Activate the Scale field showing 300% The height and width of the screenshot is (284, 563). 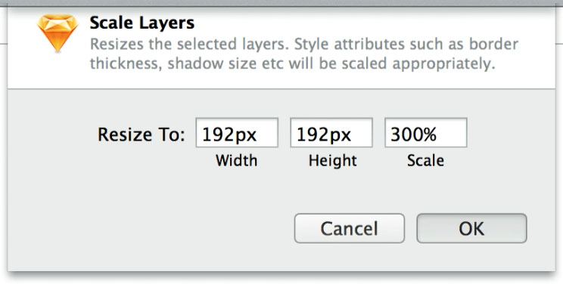(x=426, y=133)
